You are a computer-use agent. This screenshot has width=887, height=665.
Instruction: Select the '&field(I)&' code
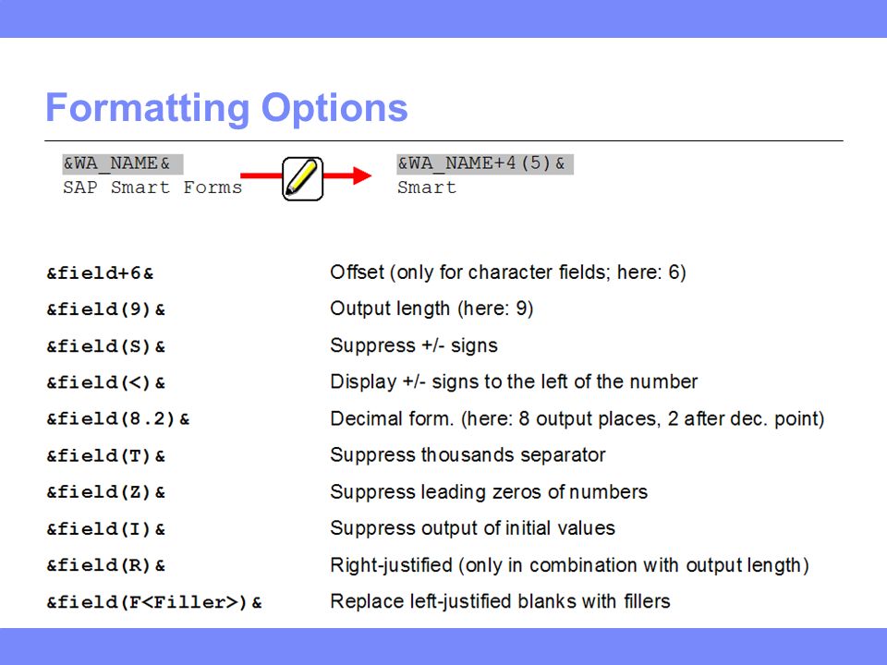105,529
